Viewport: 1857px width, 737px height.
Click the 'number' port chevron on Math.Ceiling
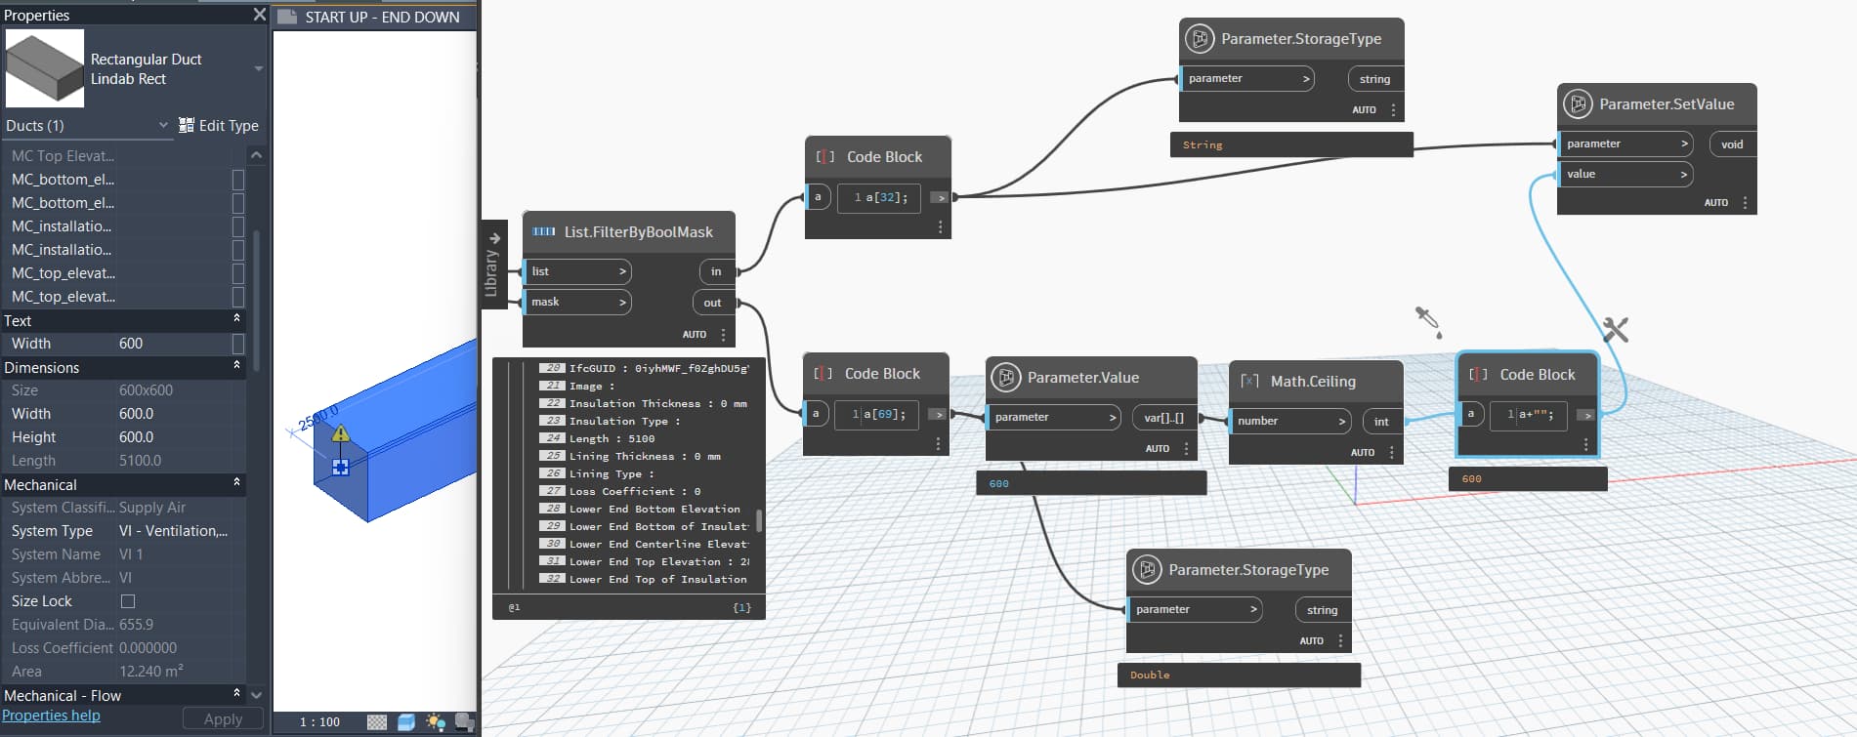tap(1343, 422)
